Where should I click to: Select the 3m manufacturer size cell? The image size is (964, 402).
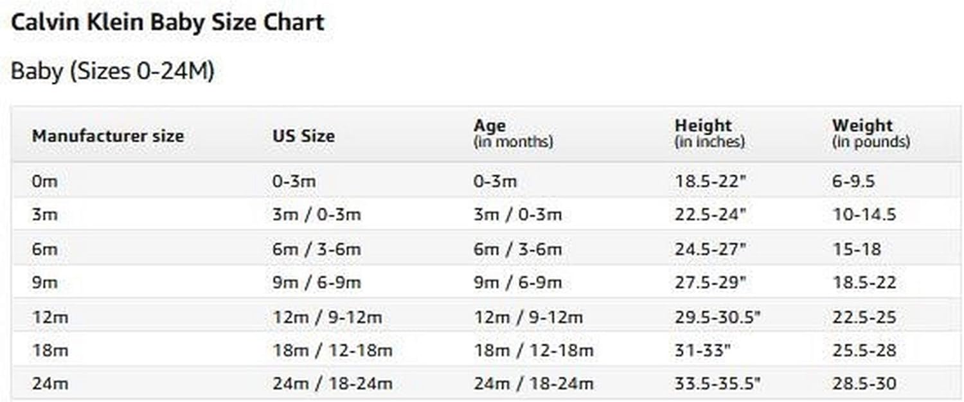tap(45, 214)
